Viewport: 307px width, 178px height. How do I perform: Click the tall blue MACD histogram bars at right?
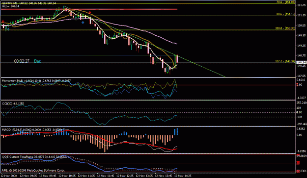click(176, 131)
